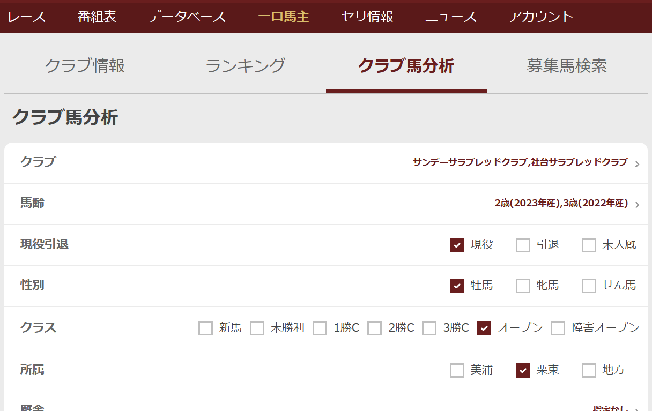652x411 pixels.
Task: Check the 引退 checkbox
Action: click(523, 245)
